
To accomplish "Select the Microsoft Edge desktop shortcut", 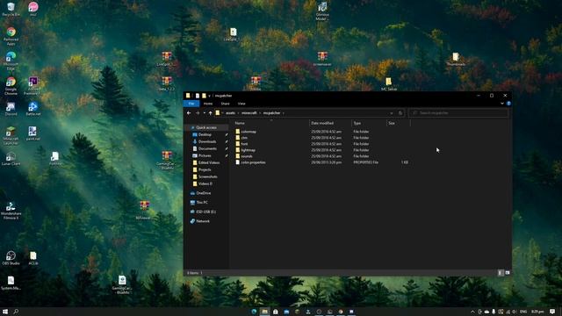I will tap(11, 61).
